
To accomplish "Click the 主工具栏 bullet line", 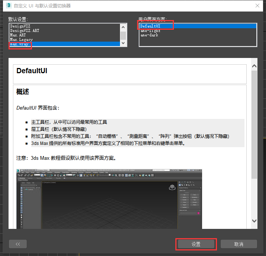I will pyautogui.click(x=69, y=122).
